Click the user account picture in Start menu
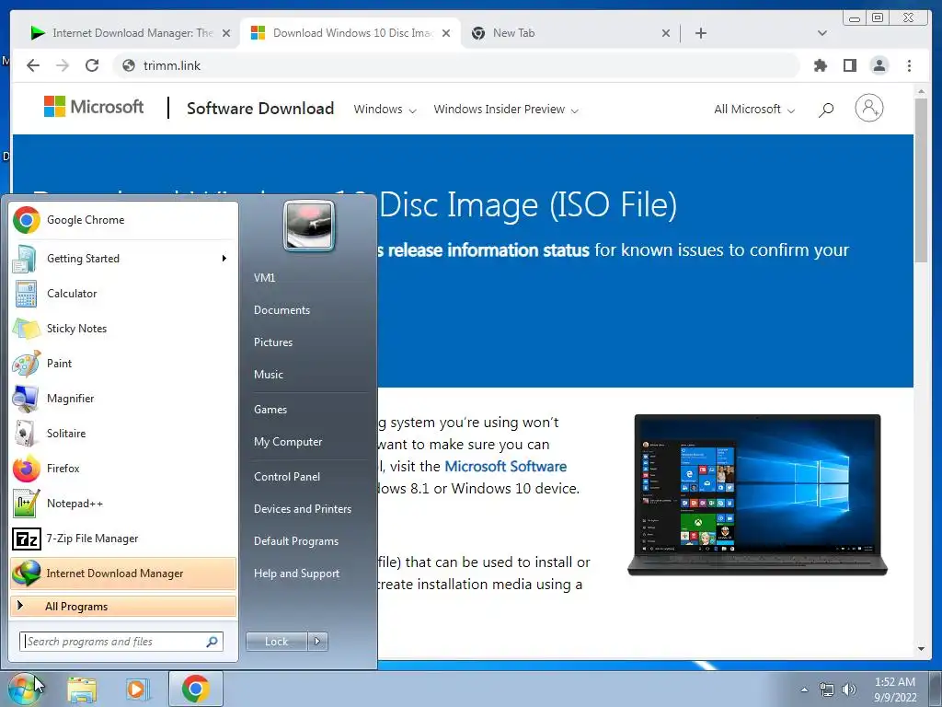 tap(309, 226)
